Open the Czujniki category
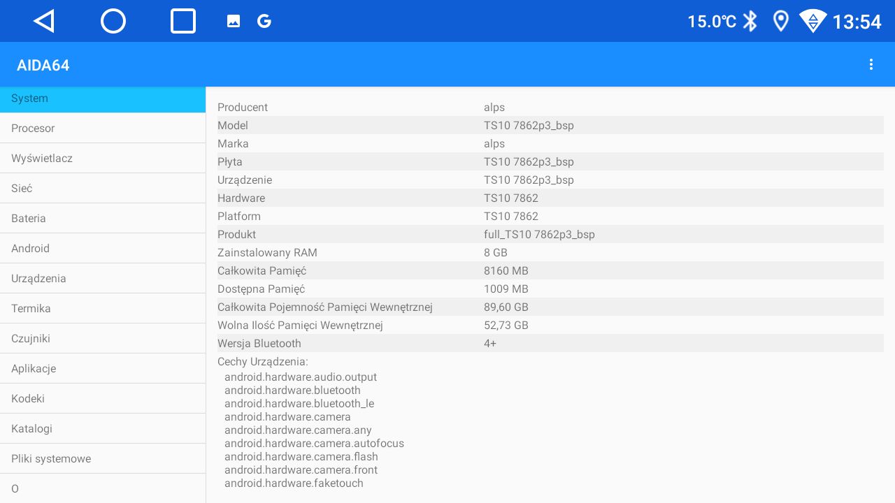 [x=103, y=339]
